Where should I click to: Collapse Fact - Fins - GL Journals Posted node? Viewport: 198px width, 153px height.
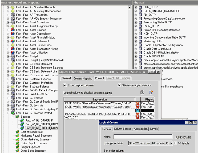[8, 113]
